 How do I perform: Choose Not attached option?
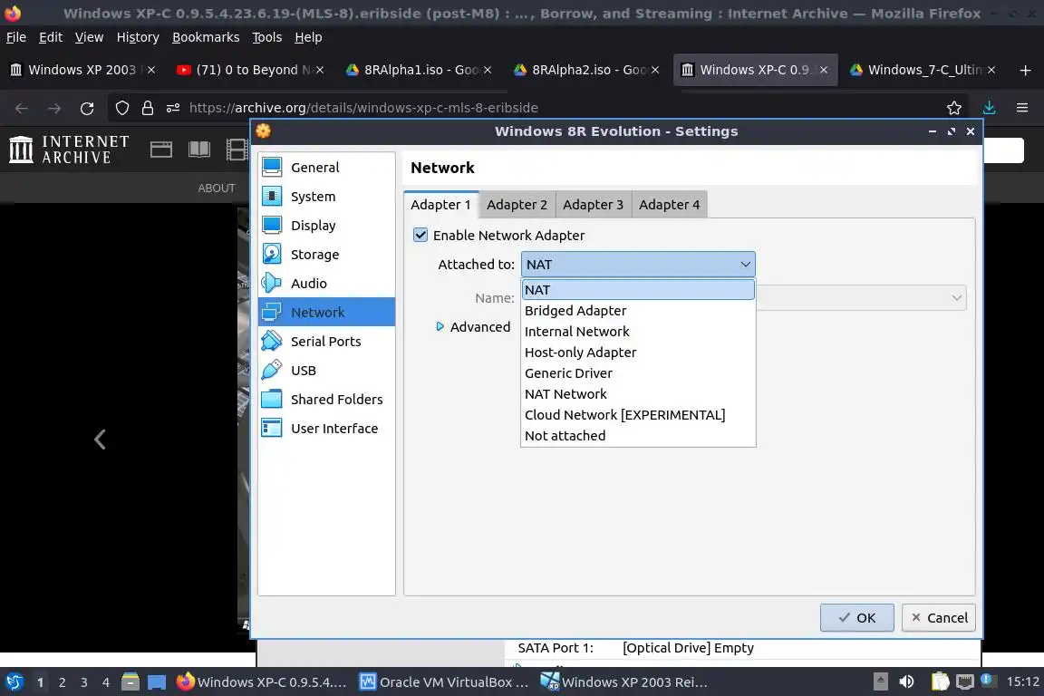point(638,436)
